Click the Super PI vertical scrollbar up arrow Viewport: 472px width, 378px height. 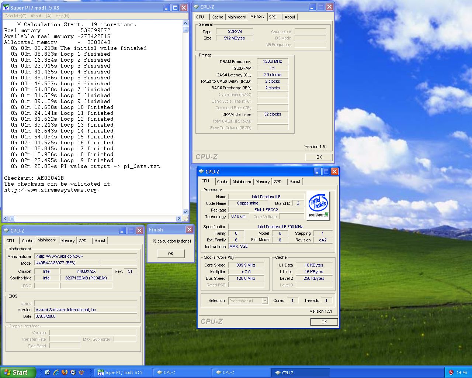[185, 23]
